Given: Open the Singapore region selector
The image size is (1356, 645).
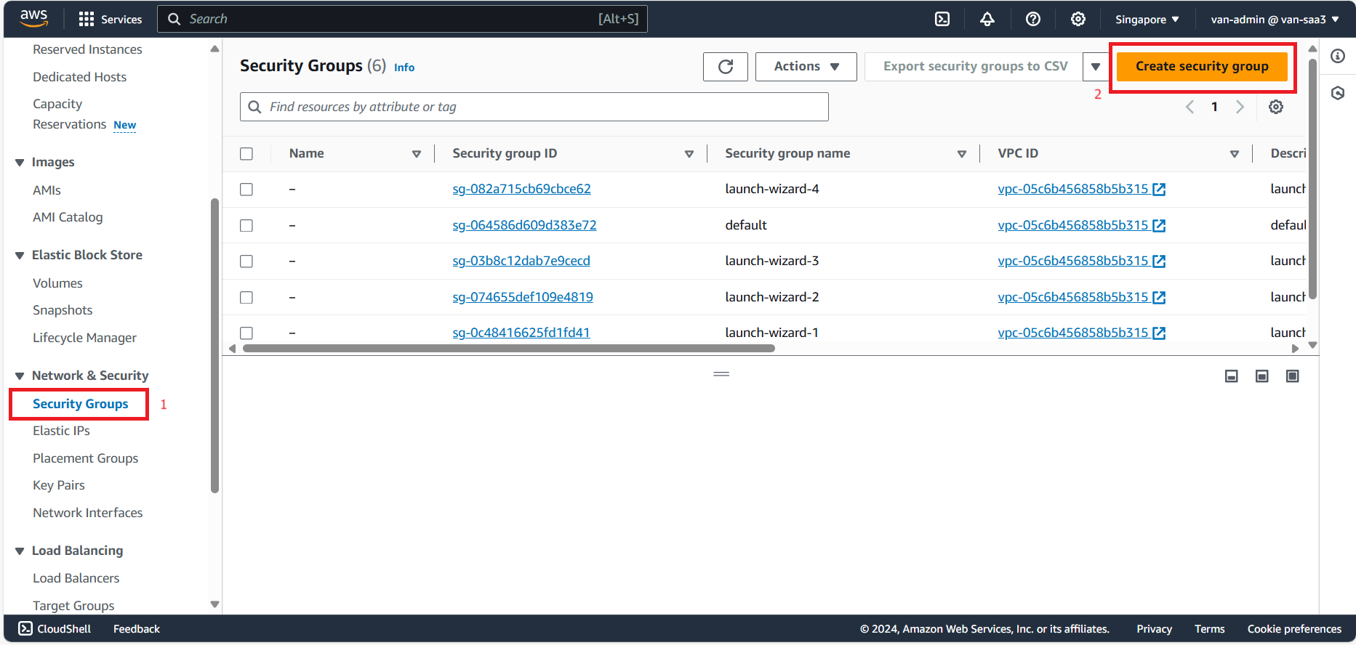Looking at the screenshot, I should [1147, 20].
